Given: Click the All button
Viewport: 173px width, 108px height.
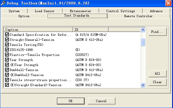Looking at the screenshot, I should click(158, 73).
